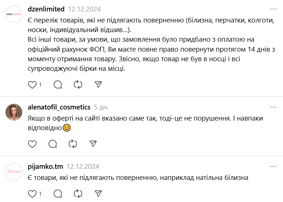283x202 pixels.
Task: Open more options for alenatofil_cosmetics comment
Action: click(x=273, y=107)
